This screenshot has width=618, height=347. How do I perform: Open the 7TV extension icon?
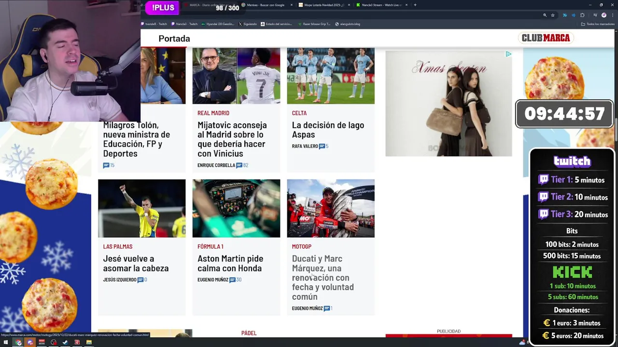[x=564, y=15]
